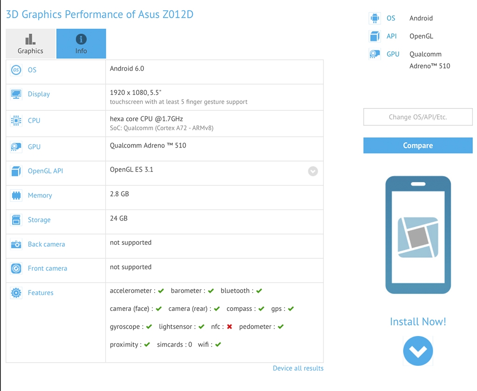477x391 pixels.
Task: Click the green check next to pedometer
Action: point(280,327)
